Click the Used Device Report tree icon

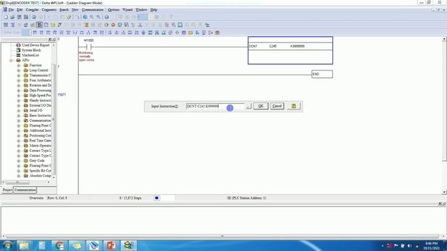pos(19,45)
